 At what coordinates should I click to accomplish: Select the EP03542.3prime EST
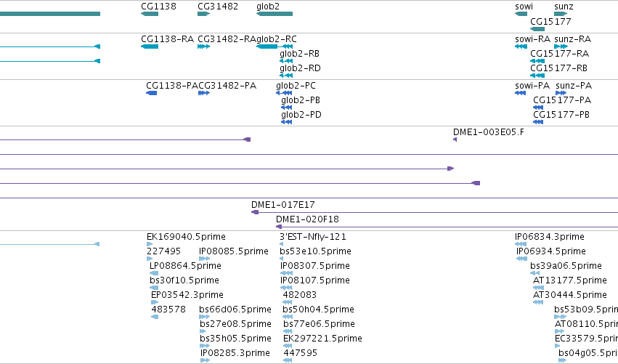coord(187,295)
